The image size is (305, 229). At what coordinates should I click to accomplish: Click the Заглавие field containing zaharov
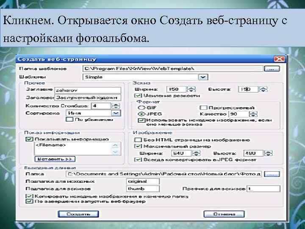(88, 90)
